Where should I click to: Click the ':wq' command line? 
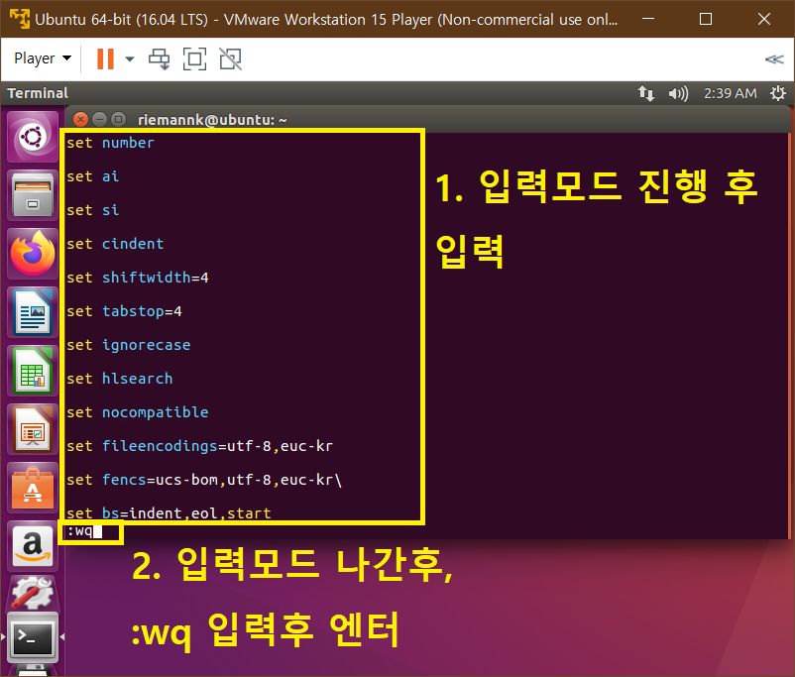[84, 531]
